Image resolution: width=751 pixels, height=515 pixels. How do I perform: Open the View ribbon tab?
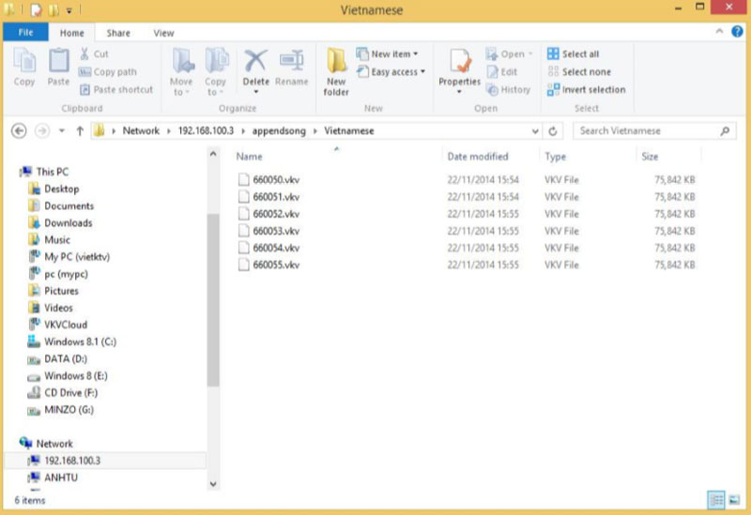pos(163,33)
